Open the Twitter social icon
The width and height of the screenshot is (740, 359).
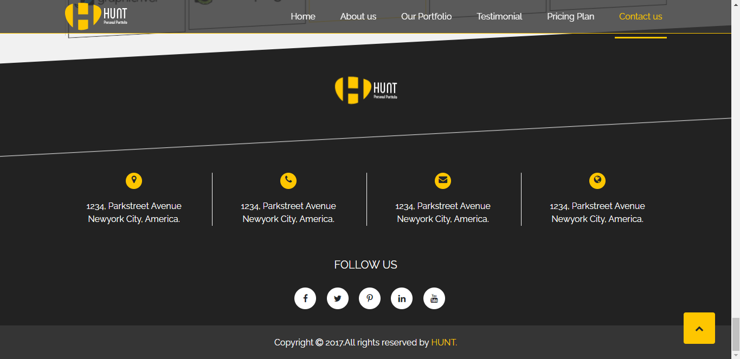coord(338,298)
